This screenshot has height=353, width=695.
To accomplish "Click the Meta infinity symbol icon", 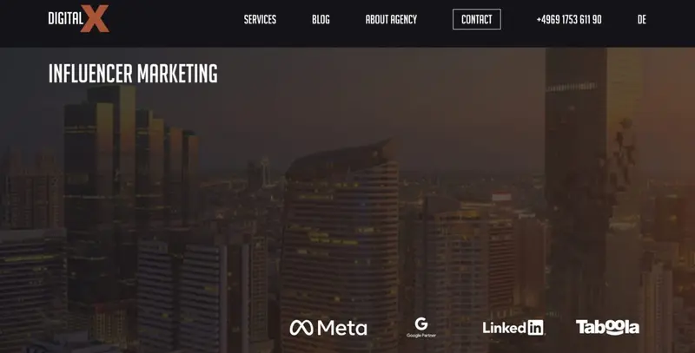I will pos(301,328).
